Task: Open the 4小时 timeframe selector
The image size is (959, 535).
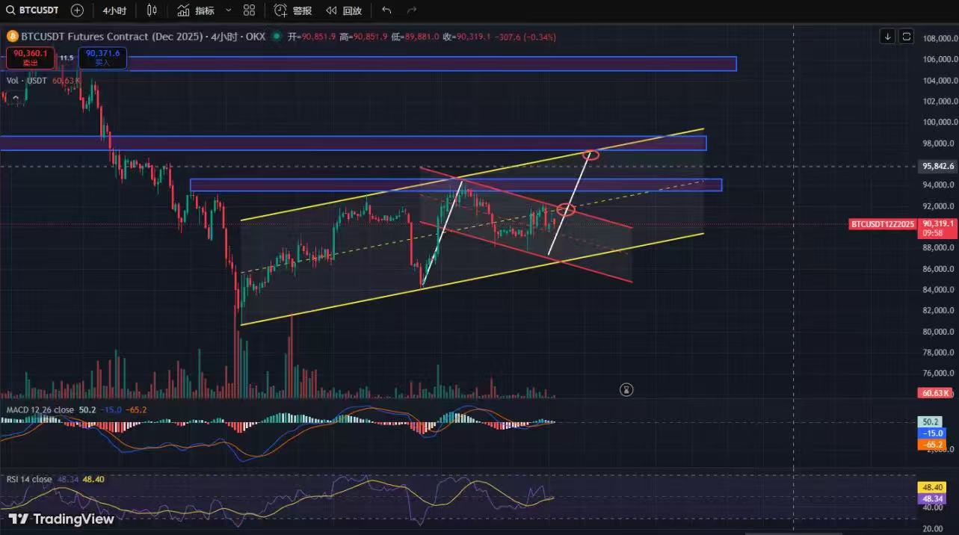Action: [114, 10]
